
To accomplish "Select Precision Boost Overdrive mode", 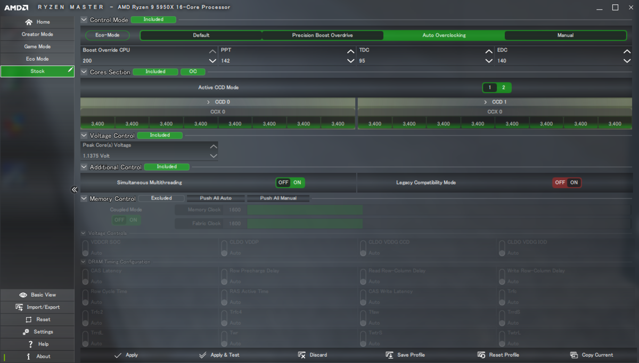I will coord(323,35).
